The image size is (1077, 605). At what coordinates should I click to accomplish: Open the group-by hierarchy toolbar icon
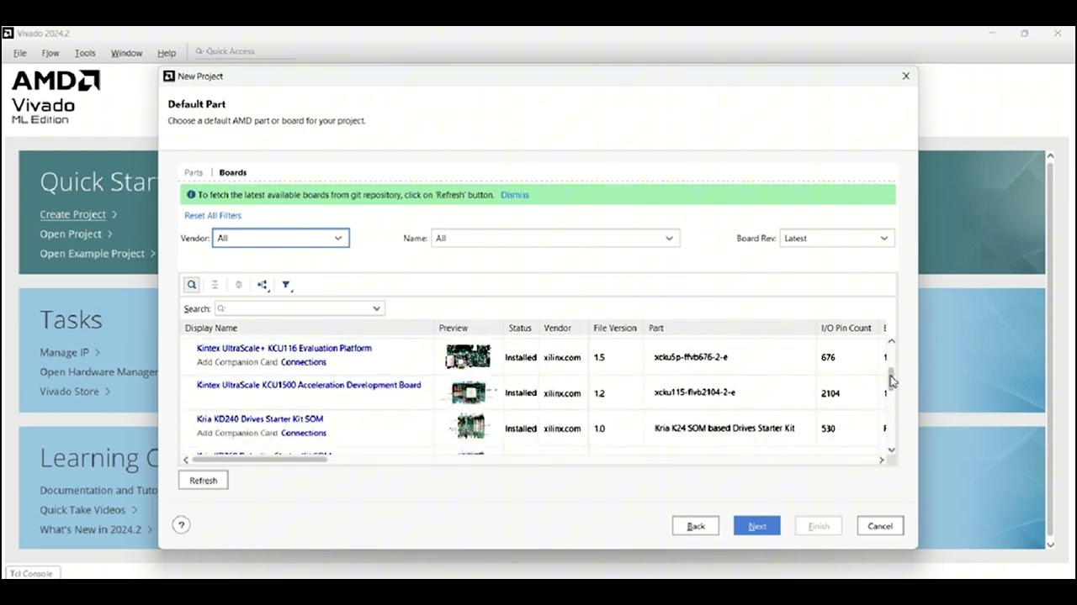(x=263, y=285)
